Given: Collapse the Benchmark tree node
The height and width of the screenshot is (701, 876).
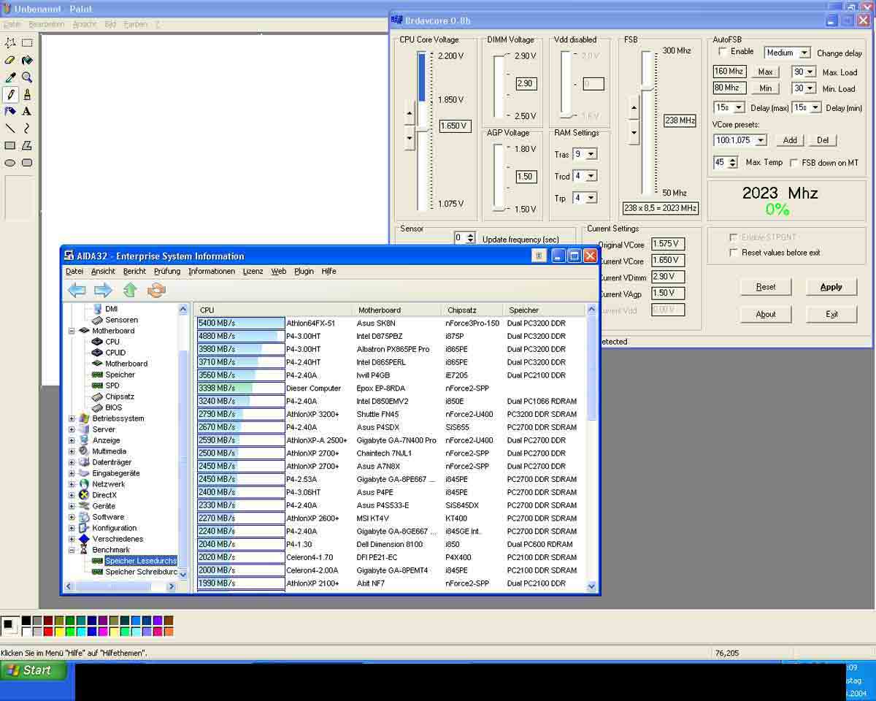Looking at the screenshot, I should (72, 550).
